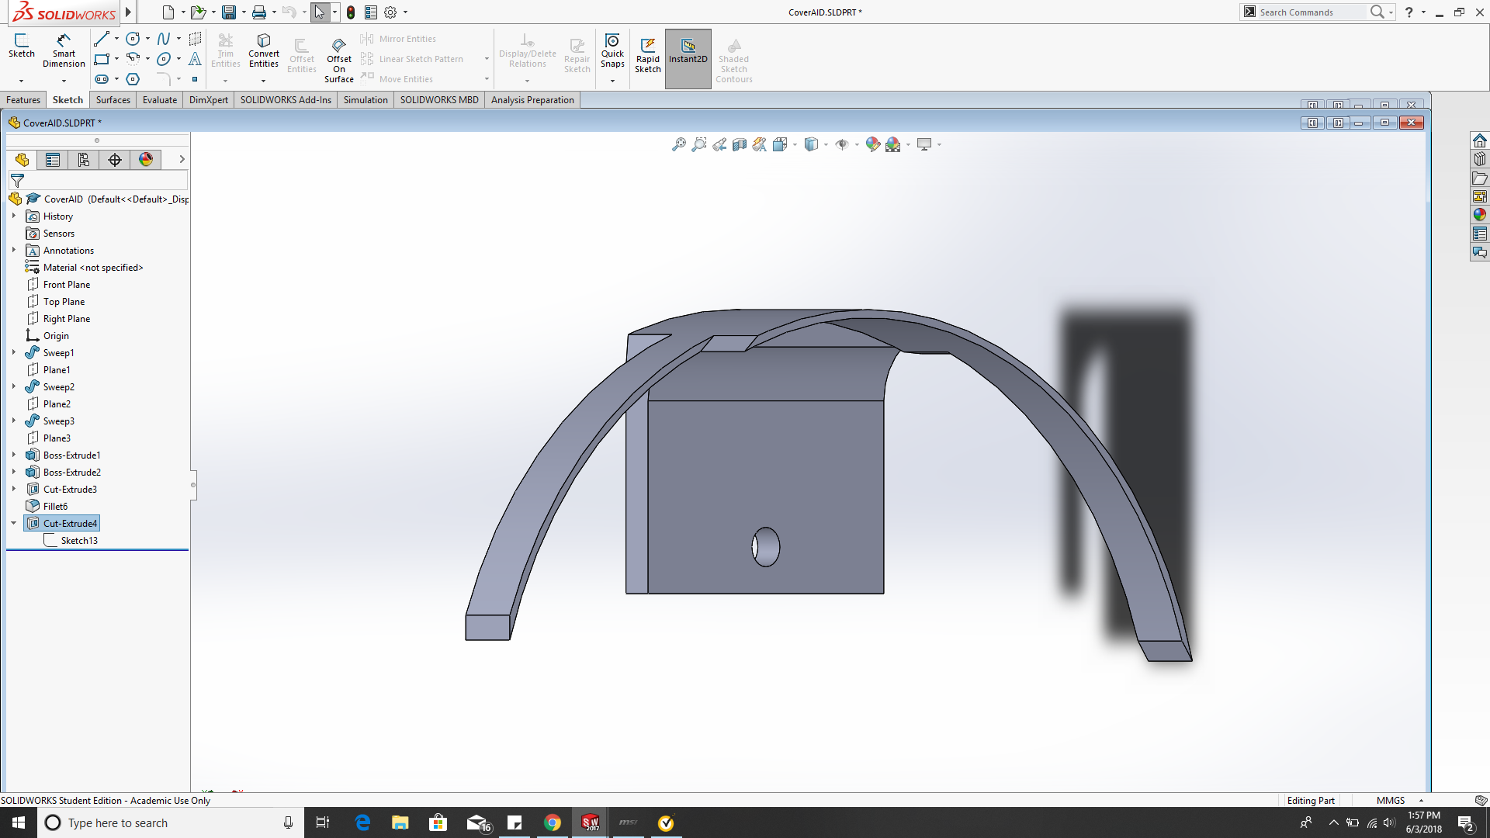Screen dimensions: 1490x838
Task: Select Fillet6 in feature tree
Action: [x=55, y=507]
